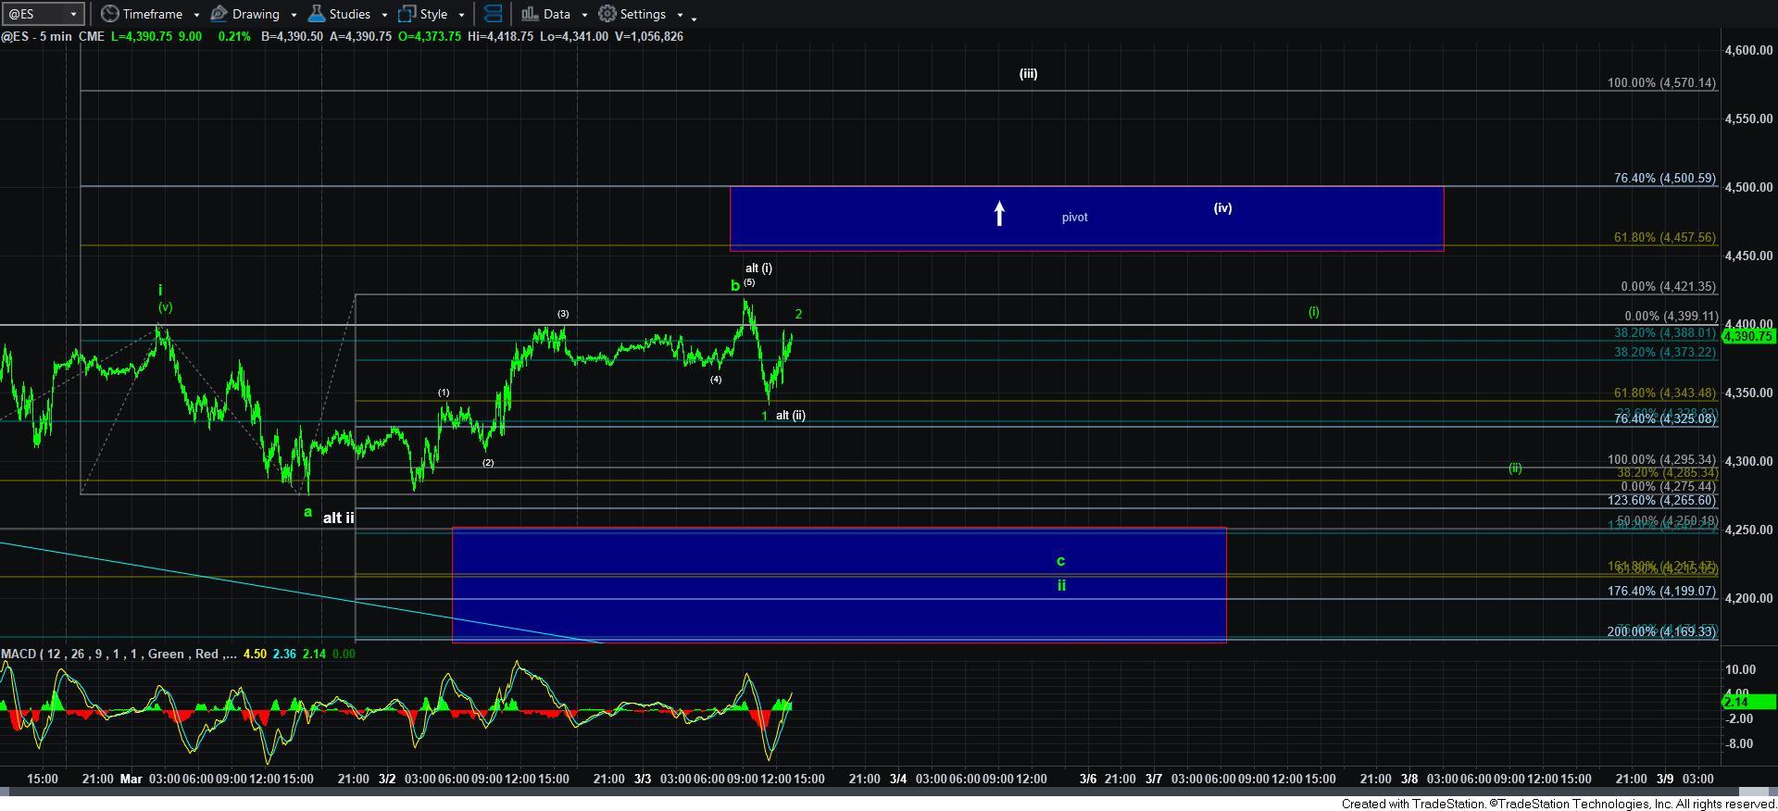Select the green (i) label right of chart

point(1313,312)
